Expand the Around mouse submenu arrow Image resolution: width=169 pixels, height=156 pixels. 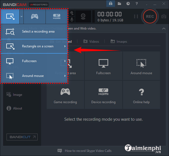(65, 76)
